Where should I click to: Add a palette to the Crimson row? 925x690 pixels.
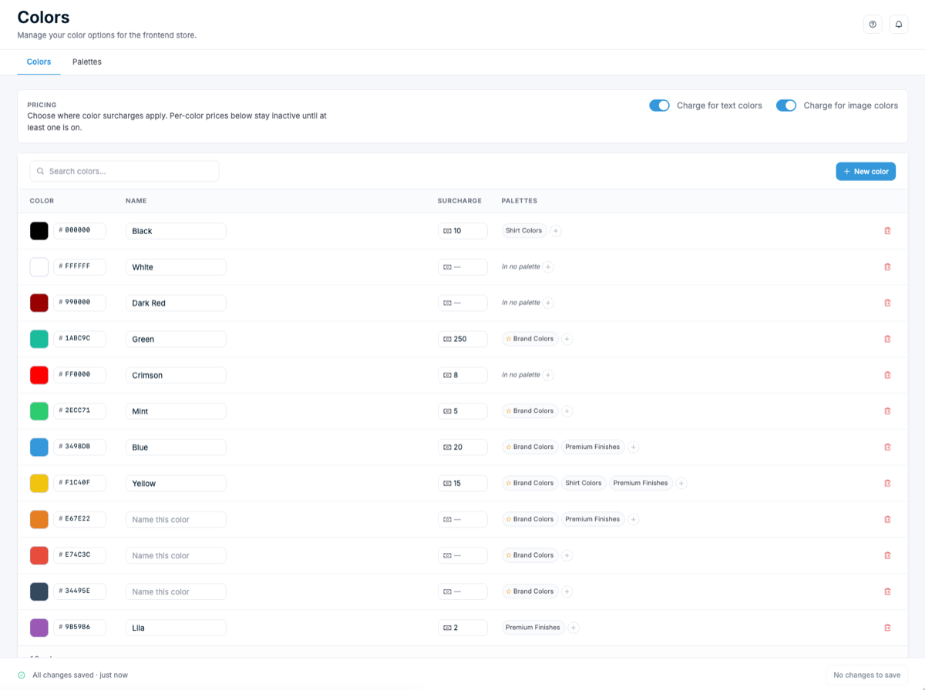coord(548,375)
